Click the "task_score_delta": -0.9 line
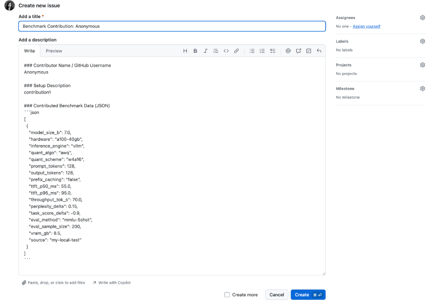The width and height of the screenshot is (437, 304). pyautogui.click(x=55, y=213)
